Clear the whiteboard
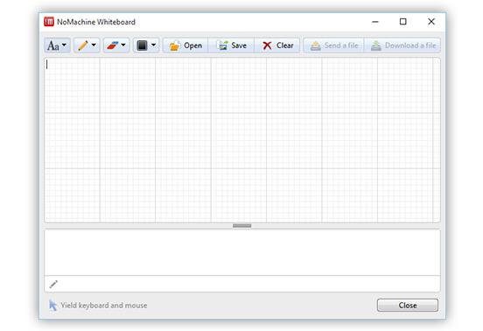 tap(276, 46)
